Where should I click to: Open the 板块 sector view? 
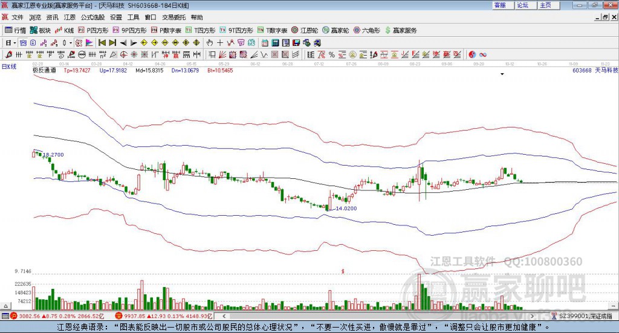coord(41,30)
